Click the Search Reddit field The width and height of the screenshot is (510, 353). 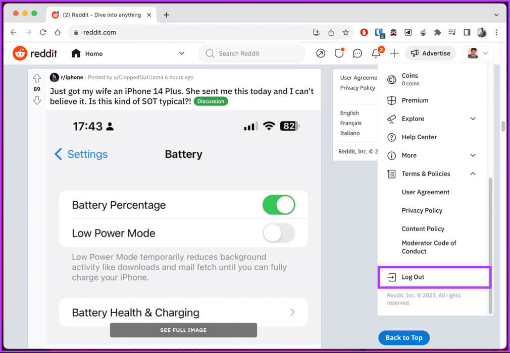coord(252,53)
